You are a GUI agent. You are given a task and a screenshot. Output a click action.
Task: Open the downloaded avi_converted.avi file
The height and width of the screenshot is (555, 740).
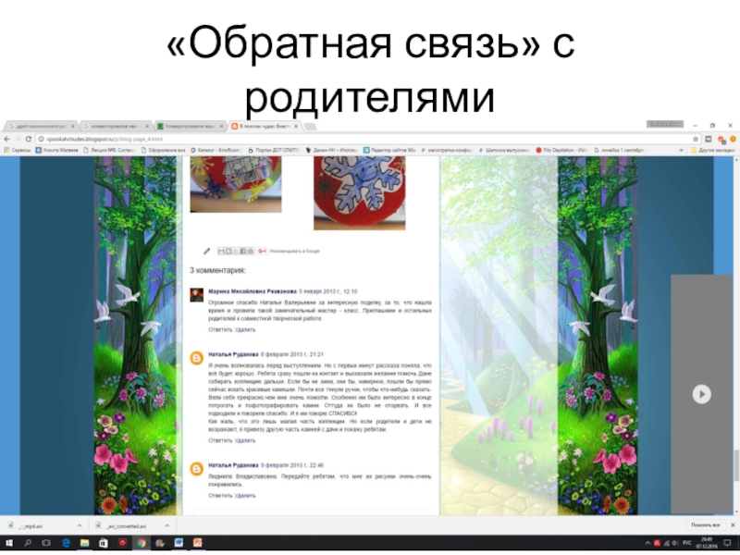point(127,525)
